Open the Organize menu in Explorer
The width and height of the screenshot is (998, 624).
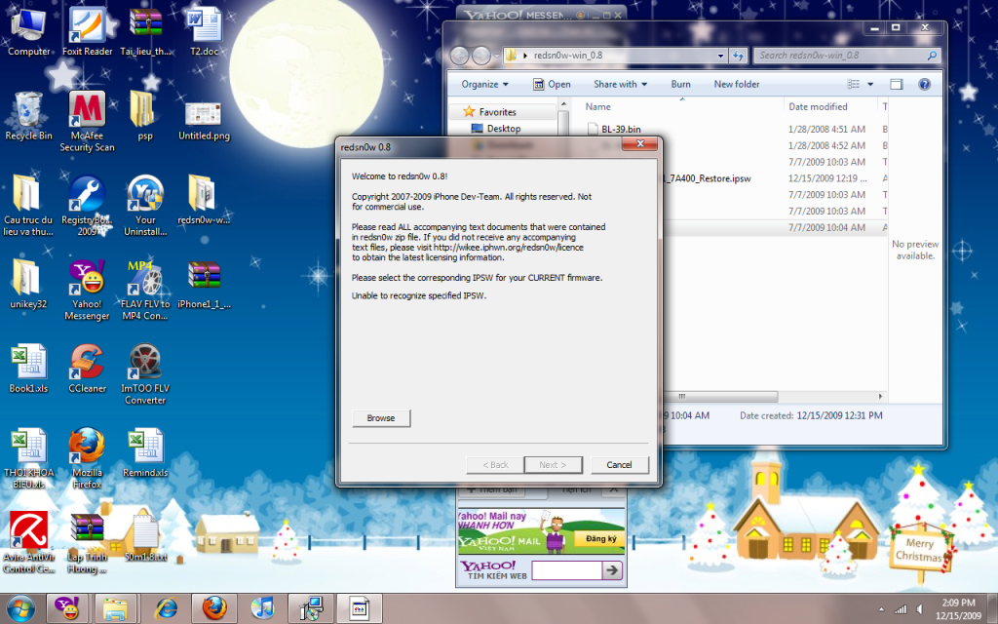(484, 84)
